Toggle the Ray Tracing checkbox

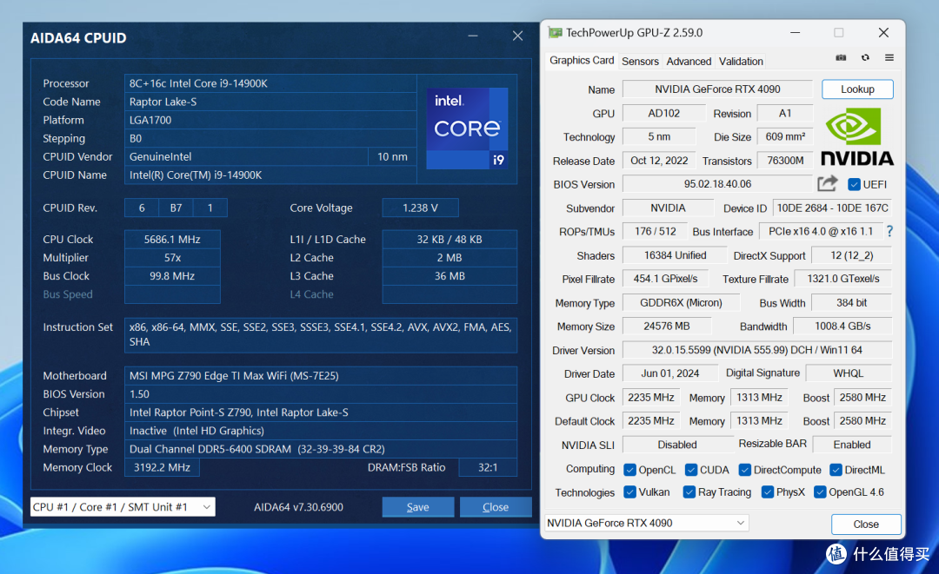pos(689,492)
